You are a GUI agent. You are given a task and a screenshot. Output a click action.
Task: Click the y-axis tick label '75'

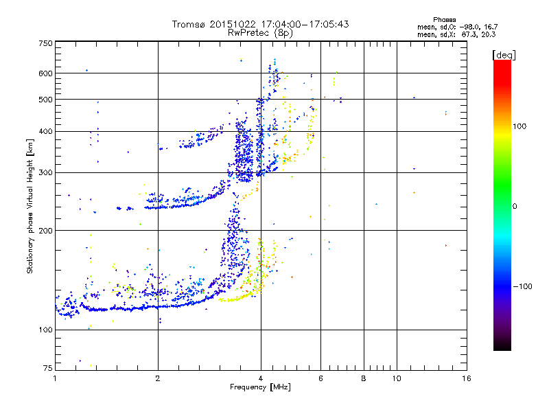48,368
